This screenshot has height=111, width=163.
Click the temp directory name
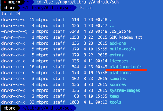[114, 96]
